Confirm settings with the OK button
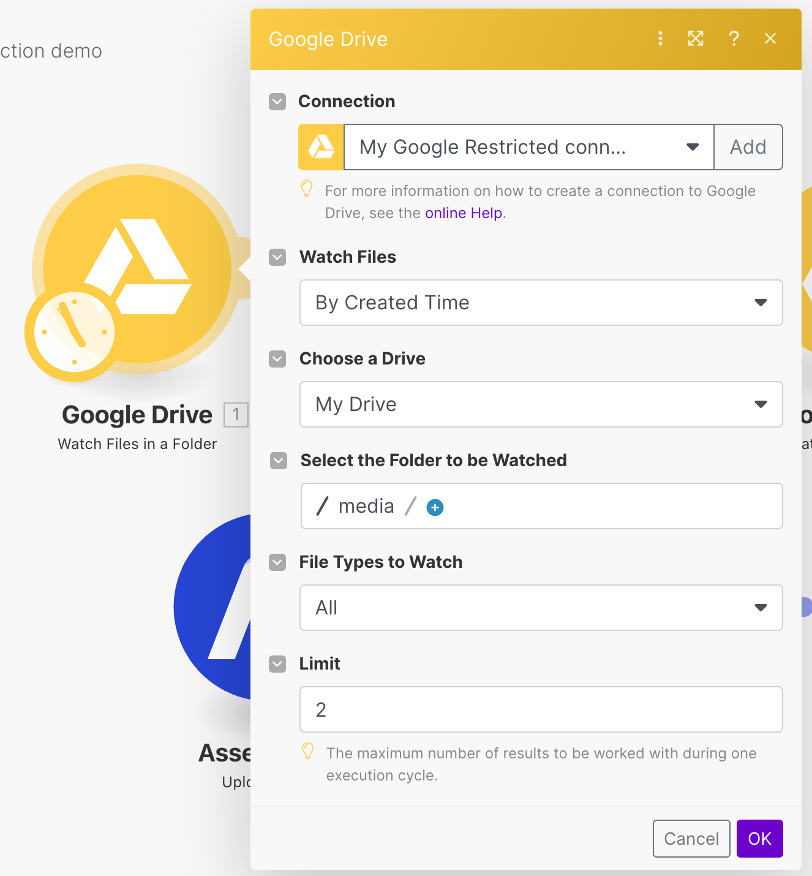 point(760,839)
